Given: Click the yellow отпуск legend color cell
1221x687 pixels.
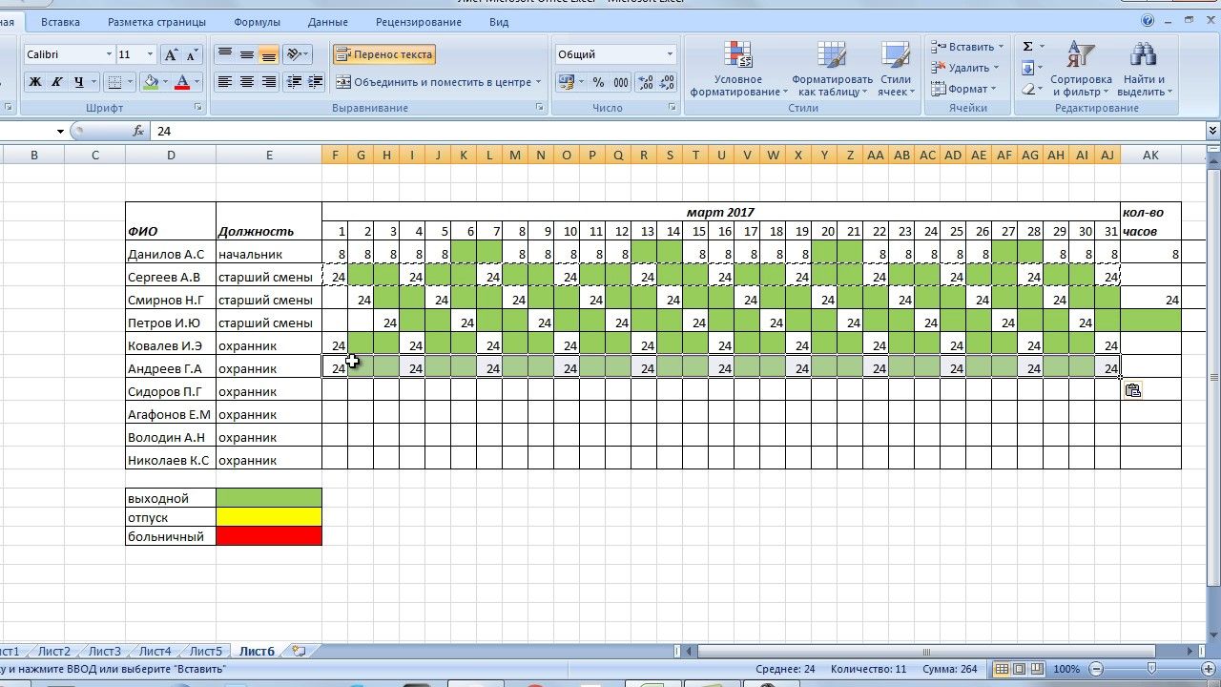Looking at the screenshot, I should [x=269, y=517].
